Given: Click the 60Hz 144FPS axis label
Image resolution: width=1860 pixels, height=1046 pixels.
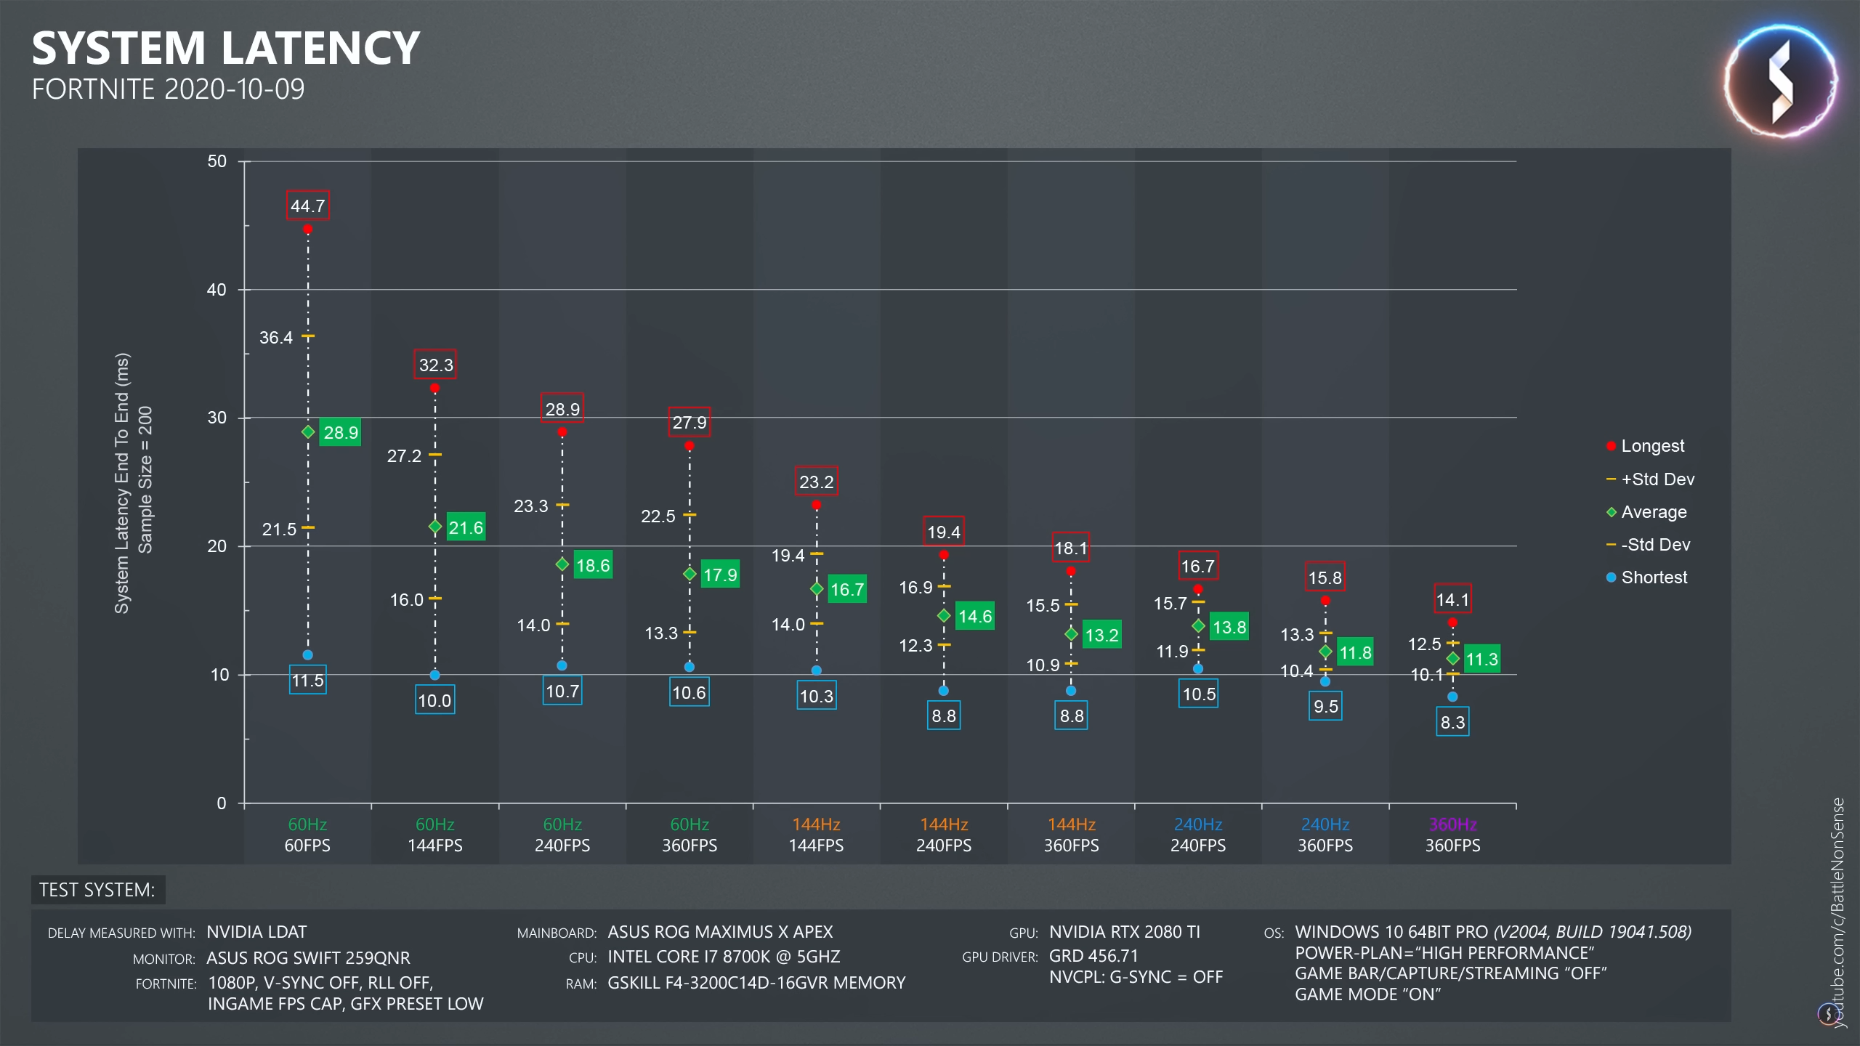Looking at the screenshot, I should pos(435,835).
